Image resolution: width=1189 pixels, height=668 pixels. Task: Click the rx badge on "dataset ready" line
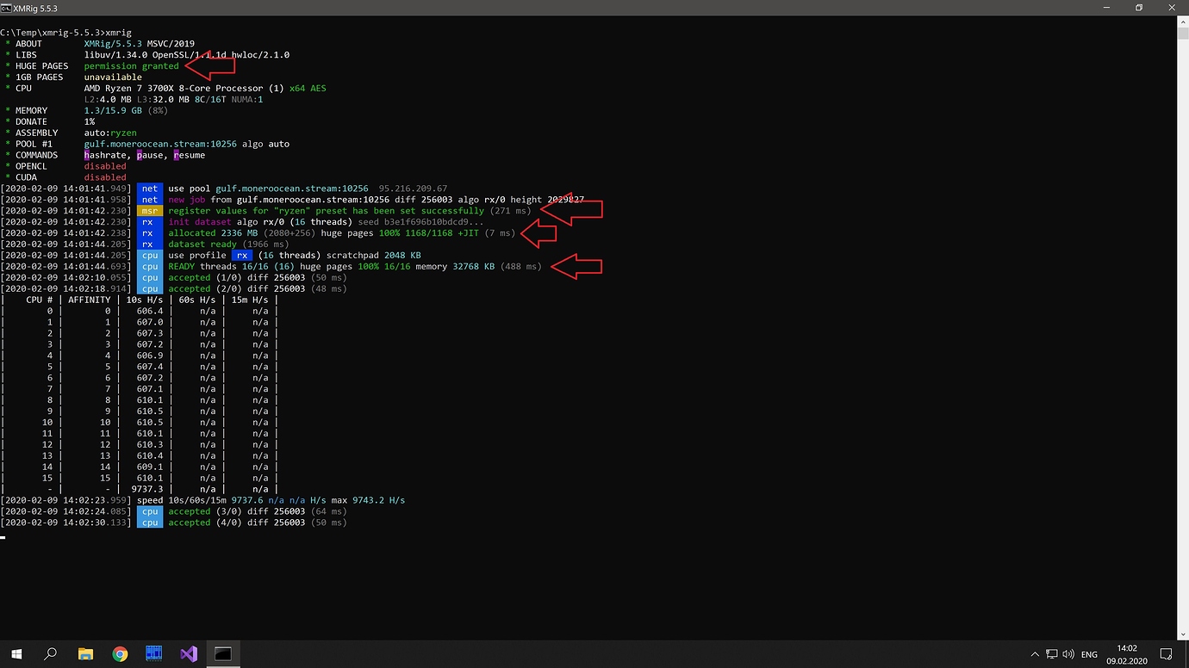click(150, 244)
